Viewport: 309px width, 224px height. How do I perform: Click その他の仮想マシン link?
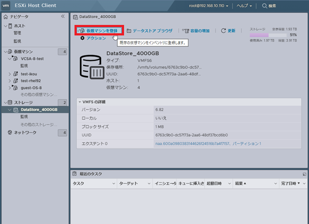coord(39,94)
